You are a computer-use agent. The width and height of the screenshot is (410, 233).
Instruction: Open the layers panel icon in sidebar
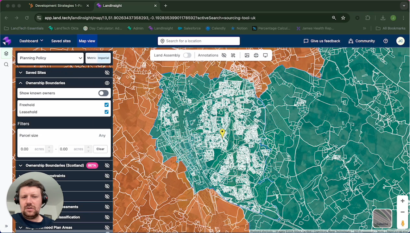click(6, 53)
